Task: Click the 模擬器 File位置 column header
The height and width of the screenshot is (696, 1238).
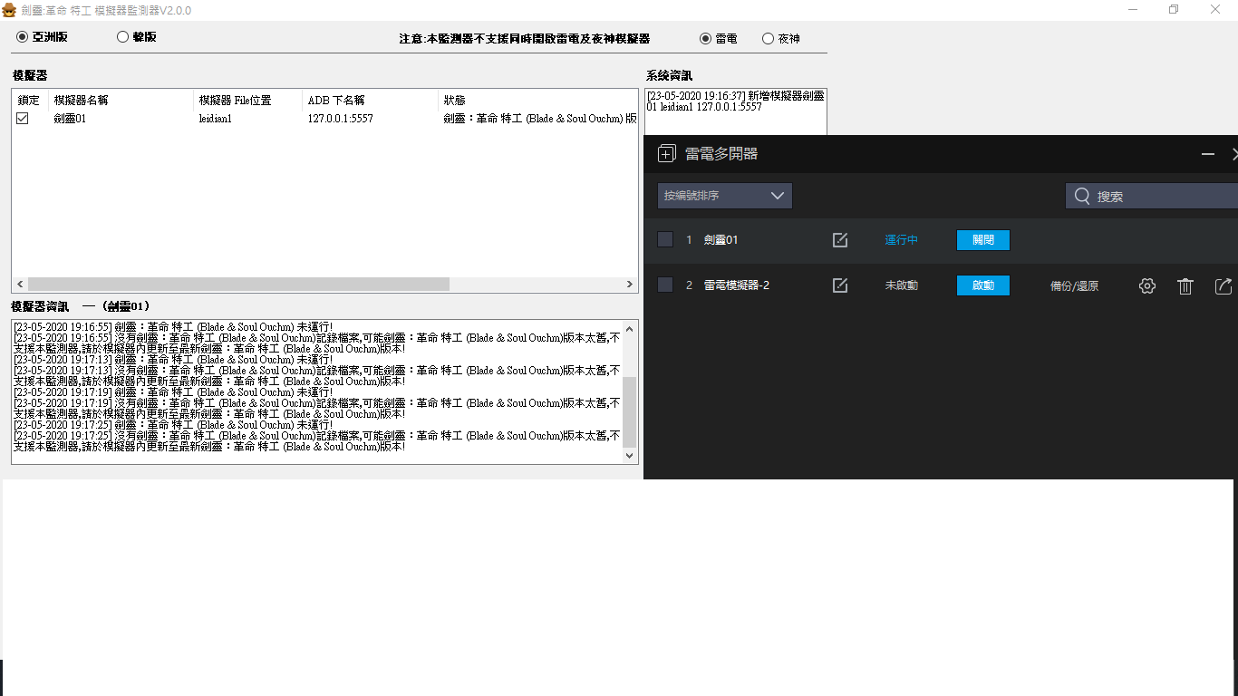Action: pos(248,100)
